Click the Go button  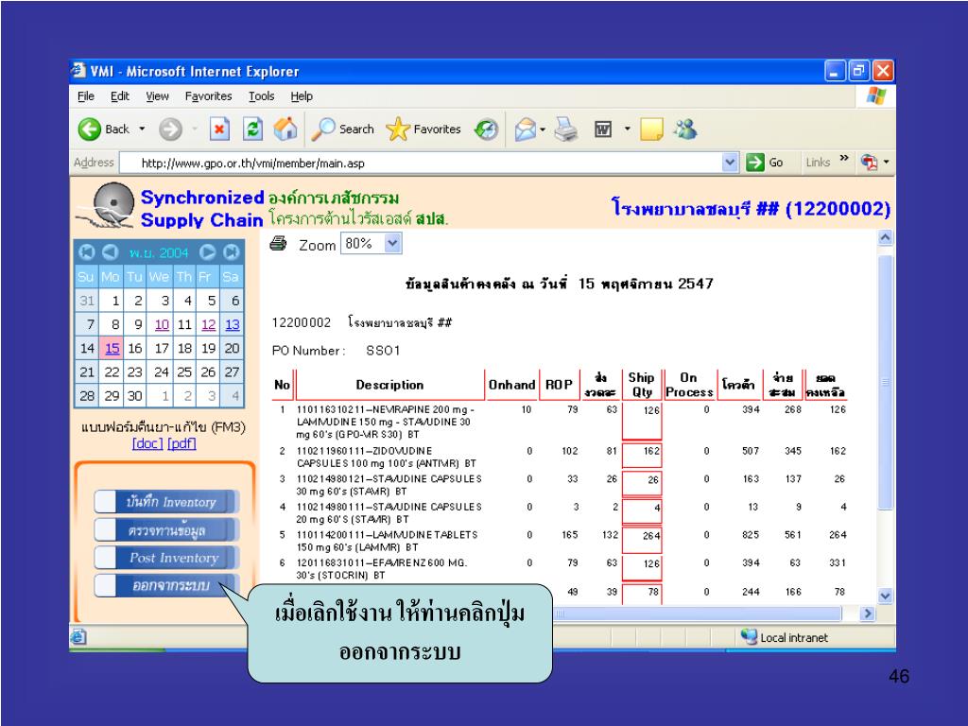pos(765,163)
